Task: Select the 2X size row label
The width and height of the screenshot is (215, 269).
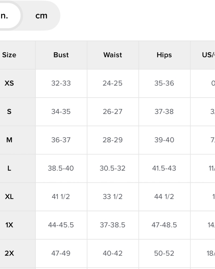Action: (9, 253)
